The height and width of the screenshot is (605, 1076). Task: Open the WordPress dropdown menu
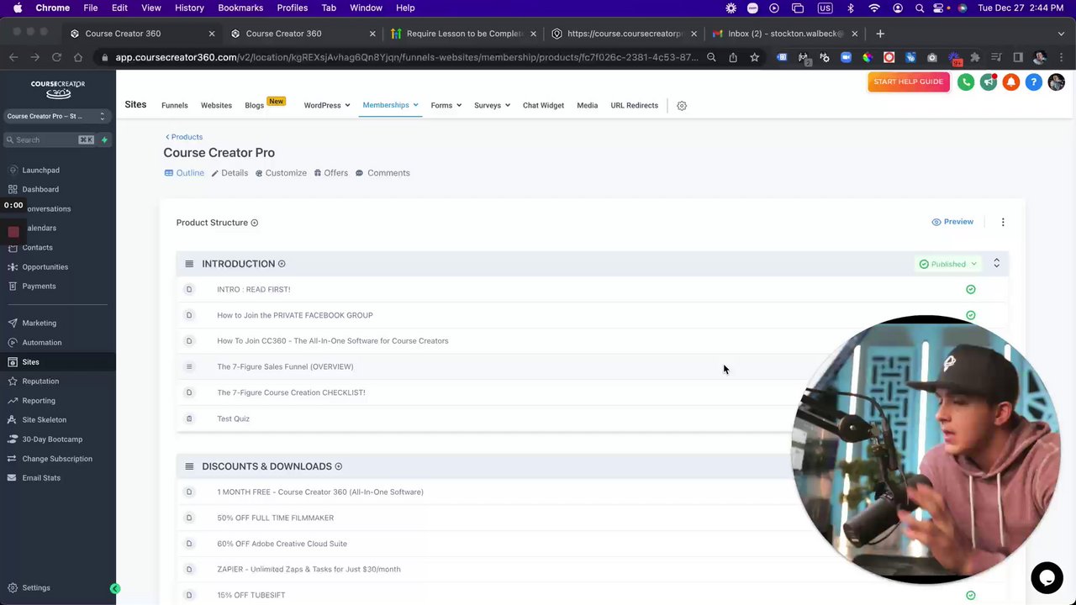(x=327, y=106)
